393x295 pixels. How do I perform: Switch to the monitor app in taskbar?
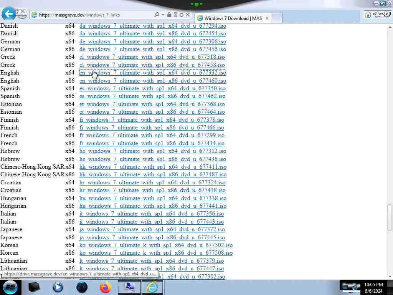(x=129, y=287)
